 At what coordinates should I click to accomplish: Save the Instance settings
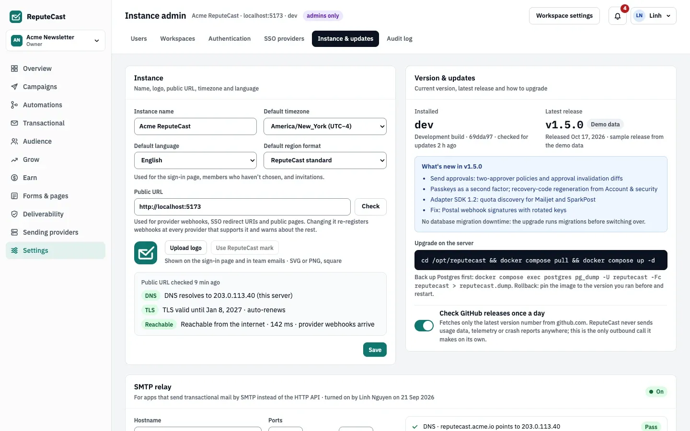click(375, 350)
